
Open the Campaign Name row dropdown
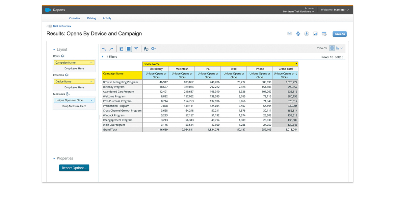coord(91,62)
